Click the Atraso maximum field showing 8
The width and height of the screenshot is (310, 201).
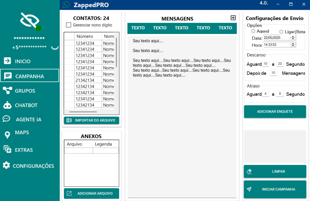pyautogui.click(x=280, y=94)
